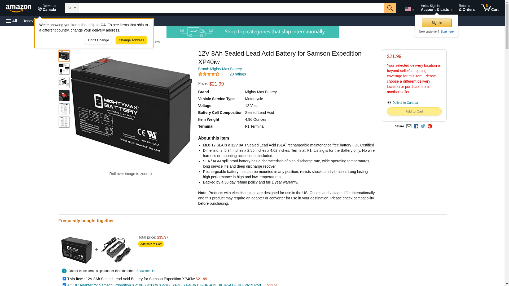
Task: Expand the star rating breakdown arrow
Action: (223, 74)
